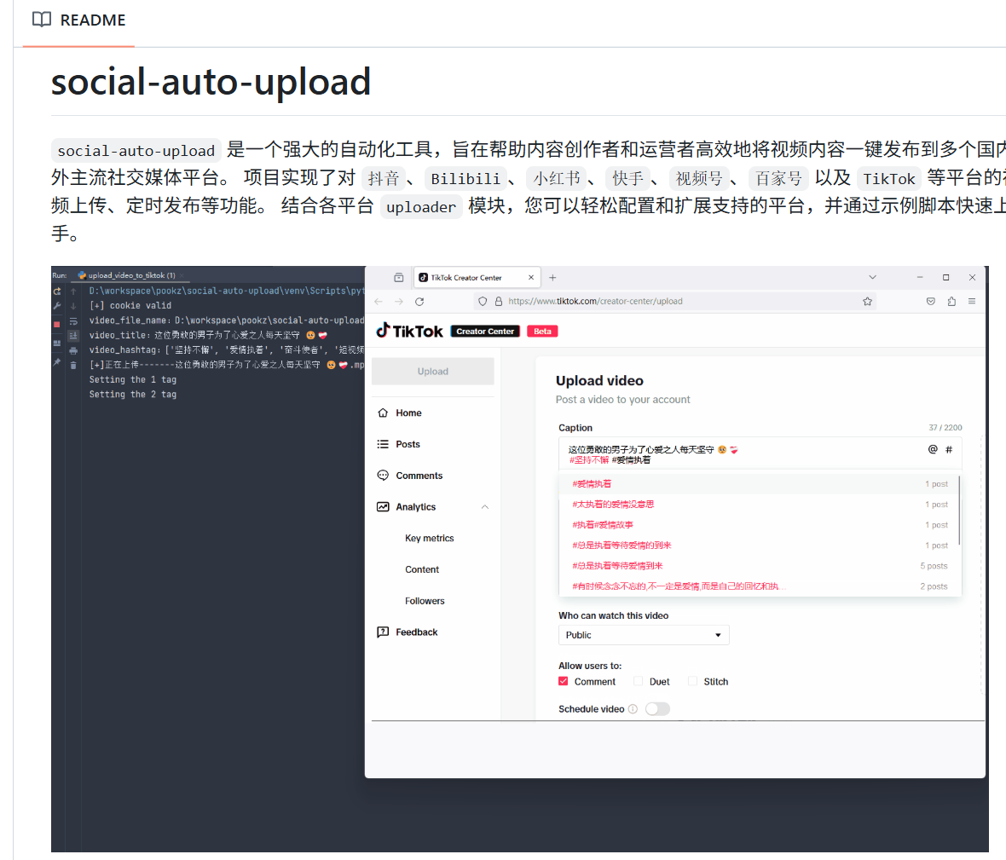
Task: Click the up arrow in Run console
Action: 73,291
